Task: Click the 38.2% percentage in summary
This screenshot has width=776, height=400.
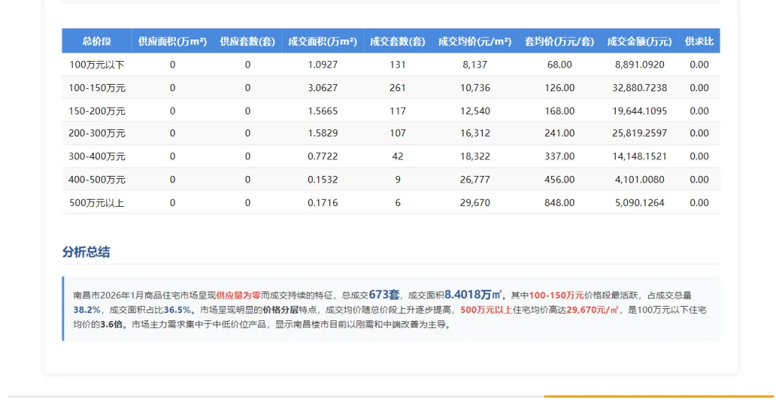Action: 87,310
